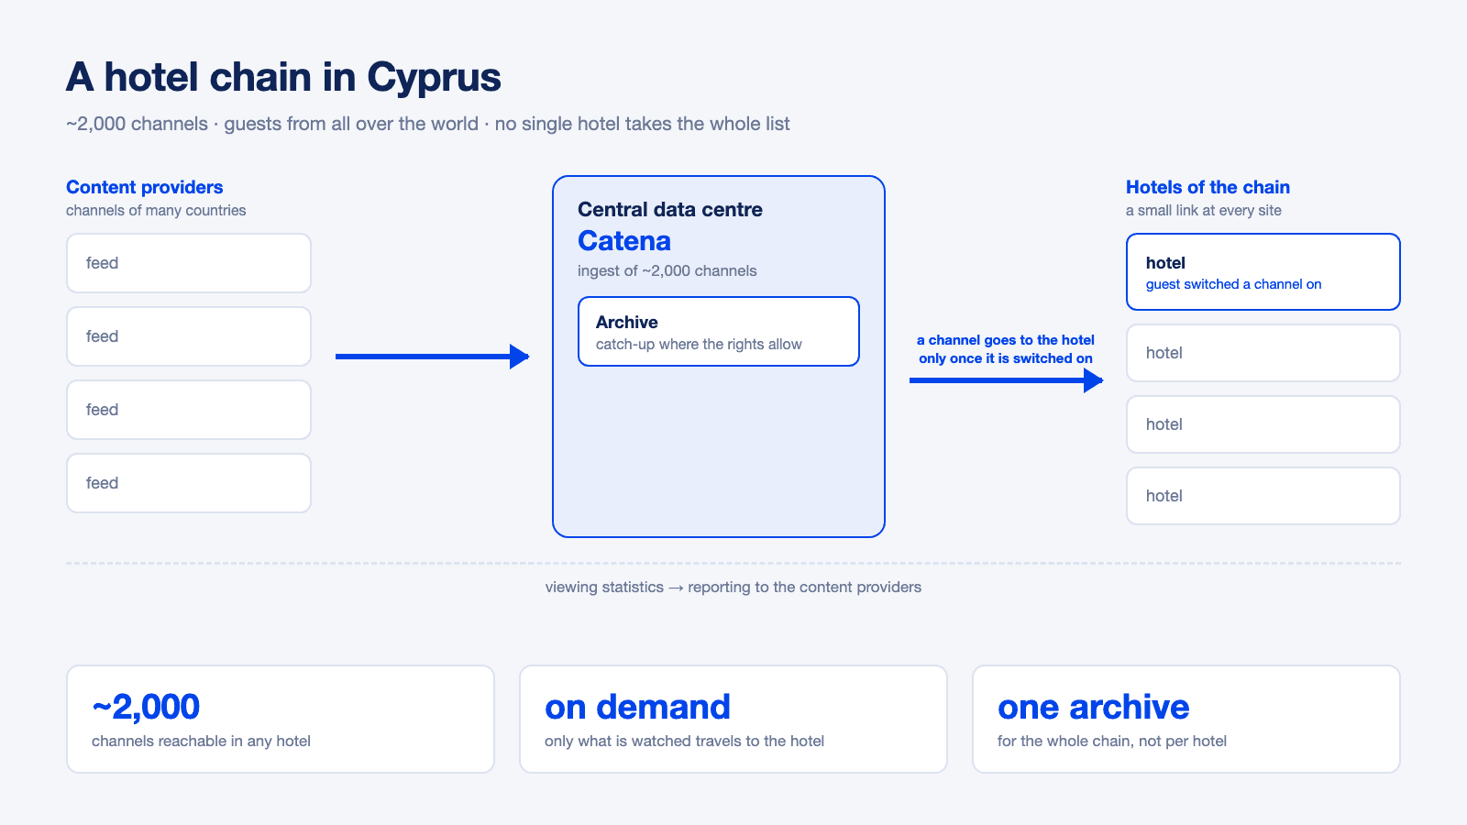This screenshot has height=825, width=1467.
Task: Click the "Hotels of the chain" heading
Action: coord(1208,187)
